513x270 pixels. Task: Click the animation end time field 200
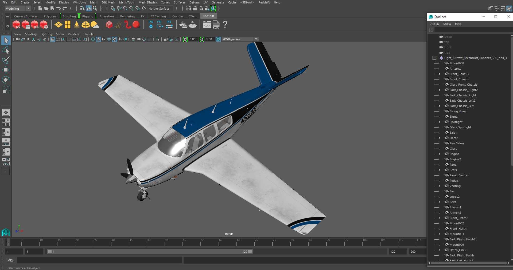pyautogui.click(x=417, y=252)
